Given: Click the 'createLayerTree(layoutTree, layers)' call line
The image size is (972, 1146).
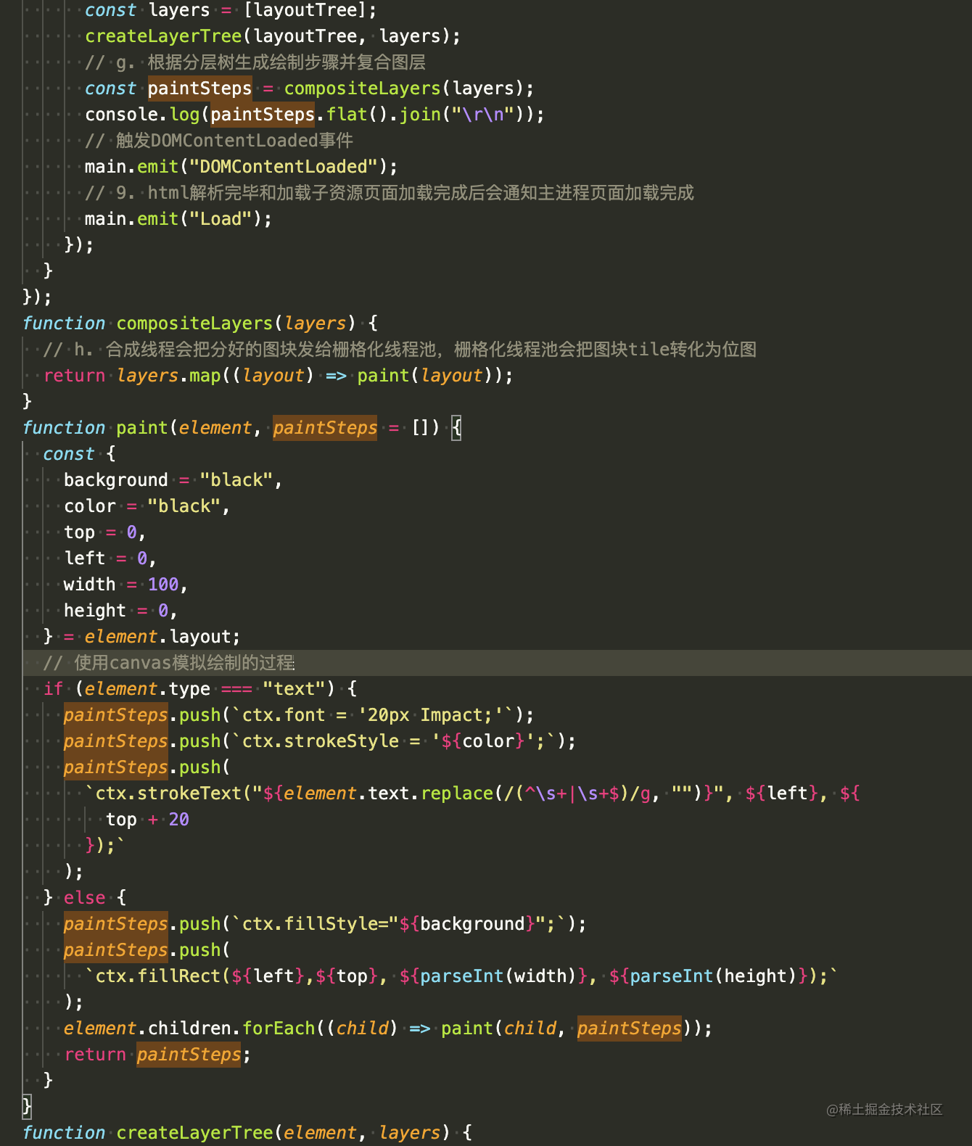Looking at the screenshot, I should (x=273, y=36).
